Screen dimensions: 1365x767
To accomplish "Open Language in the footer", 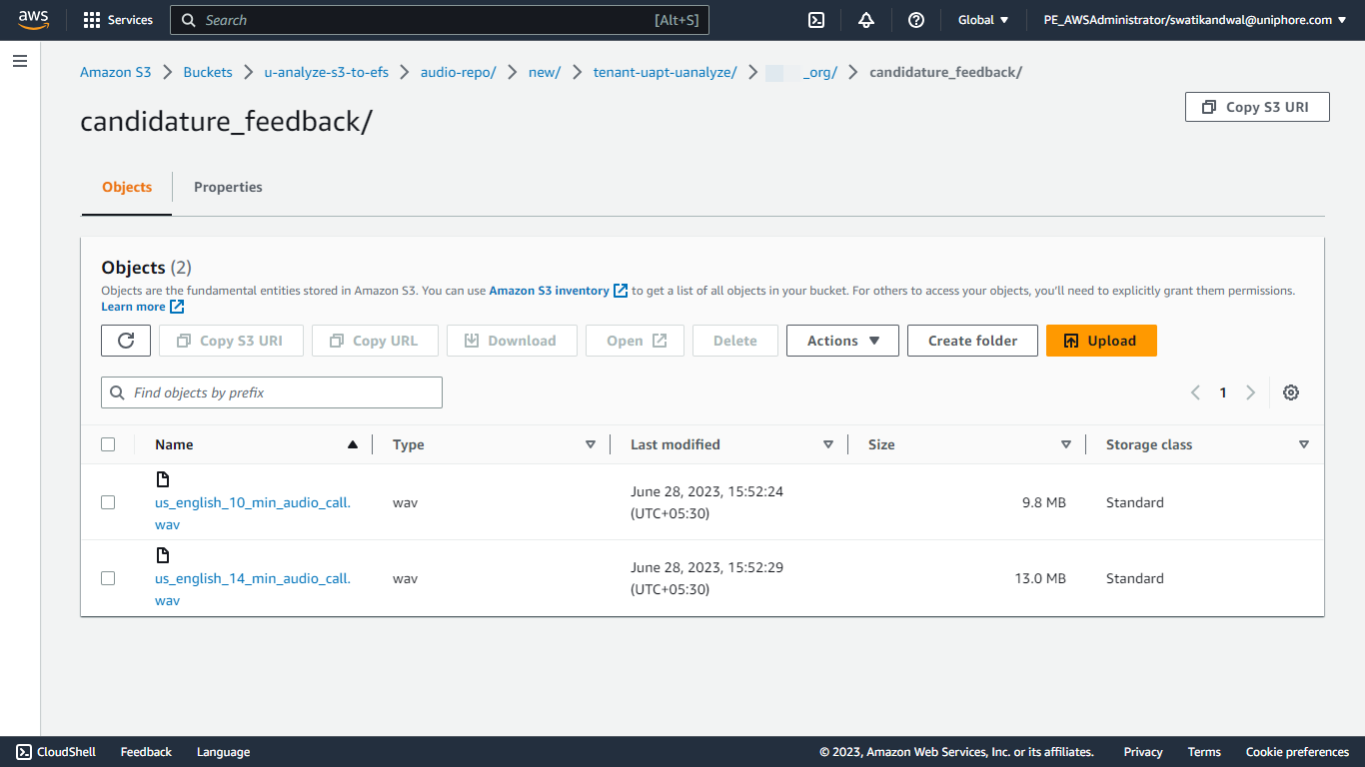I will point(223,752).
